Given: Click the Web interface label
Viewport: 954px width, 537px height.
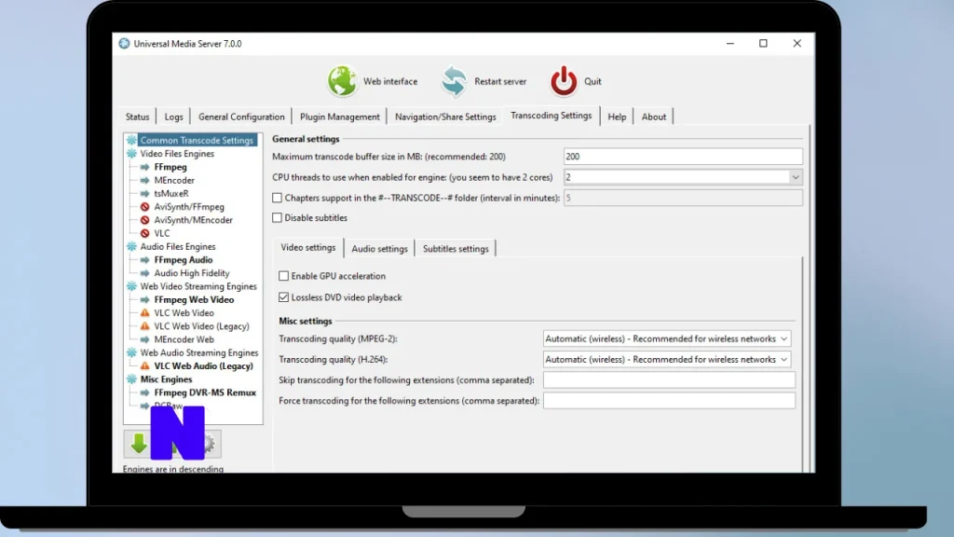Looking at the screenshot, I should [x=390, y=81].
